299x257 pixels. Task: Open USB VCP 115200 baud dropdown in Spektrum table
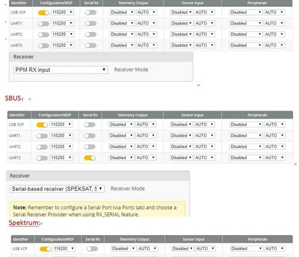pos(64,249)
